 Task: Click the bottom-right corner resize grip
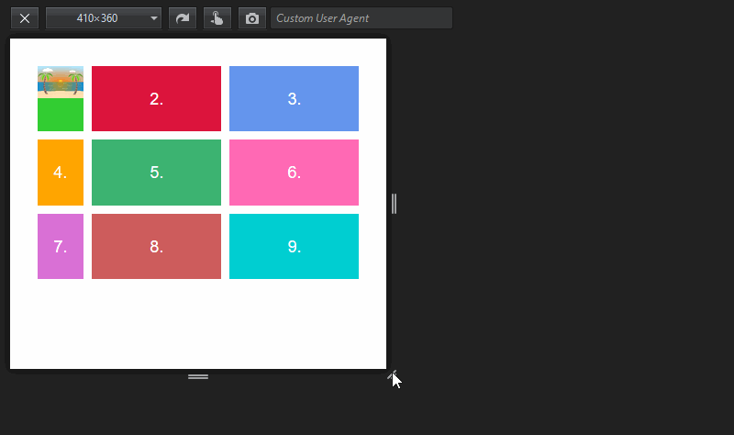(393, 375)
